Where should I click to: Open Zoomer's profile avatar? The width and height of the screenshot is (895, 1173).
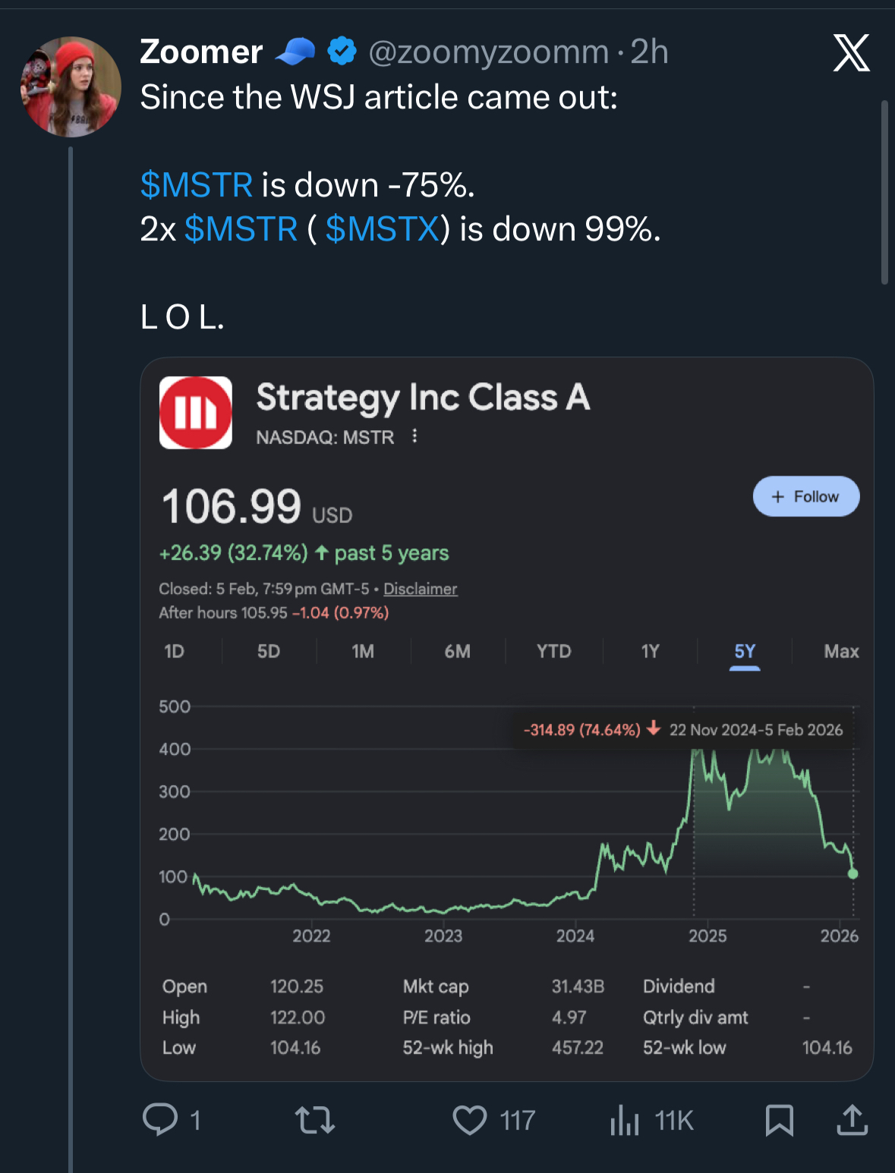click(x=71, y=86)
